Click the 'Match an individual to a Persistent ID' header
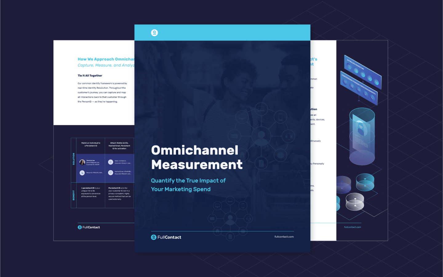443x277 pixels. pos(91,144)
